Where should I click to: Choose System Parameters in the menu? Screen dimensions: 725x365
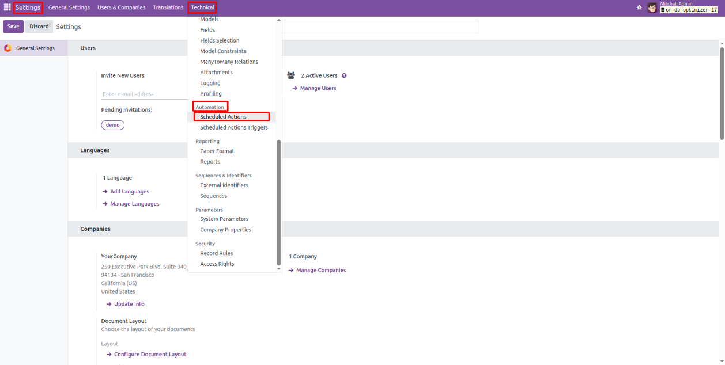pyautogui.click(x=224, y=219)
